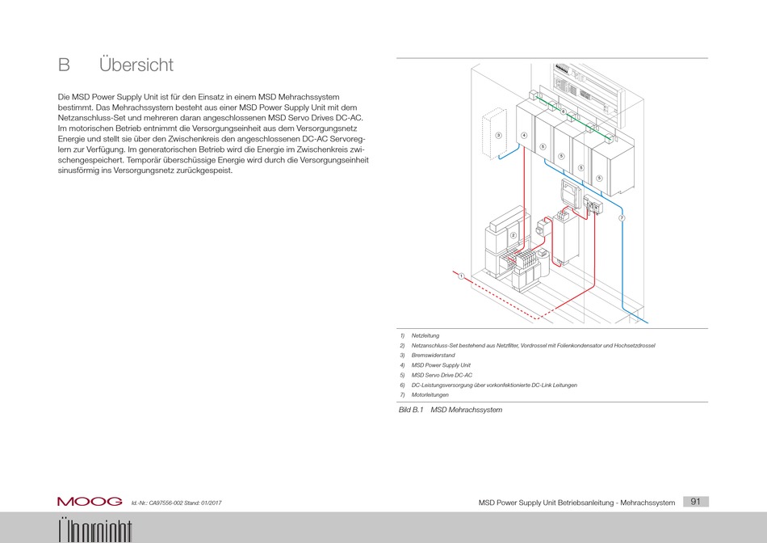Click the page number 91
767x543 pixels.
pyautogui.click(x=696, y=501)
